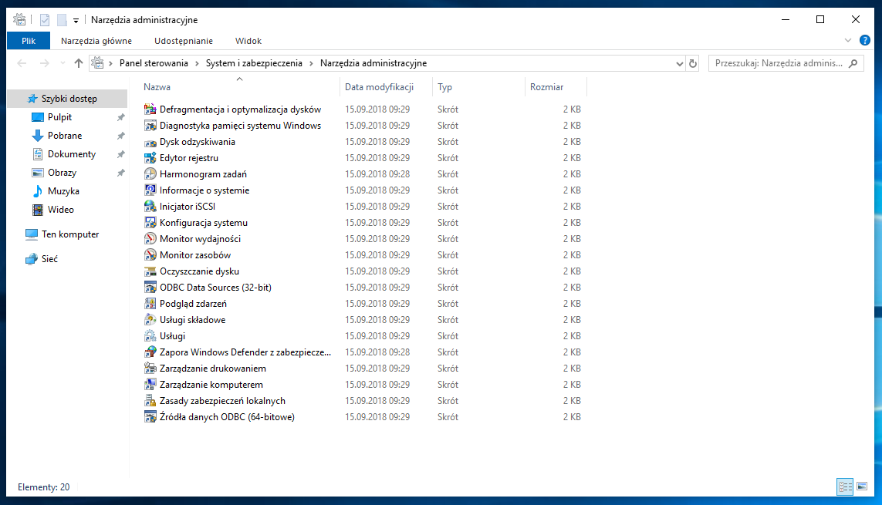This screenshot has height=505, width=882.
Task: Toggle pin on Pobrane quick access entry
Action: point(120,136)
